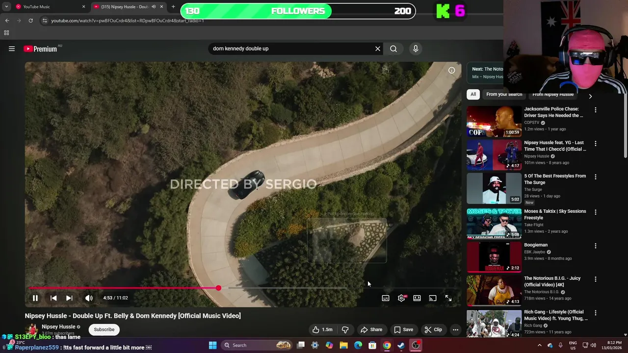Select the 'All' filter chip
The height and width of the screenshot is (353, 628).
473,94
